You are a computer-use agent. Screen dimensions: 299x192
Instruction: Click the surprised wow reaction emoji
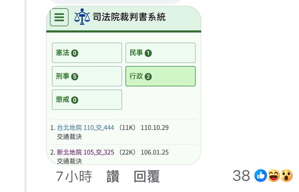287,176
